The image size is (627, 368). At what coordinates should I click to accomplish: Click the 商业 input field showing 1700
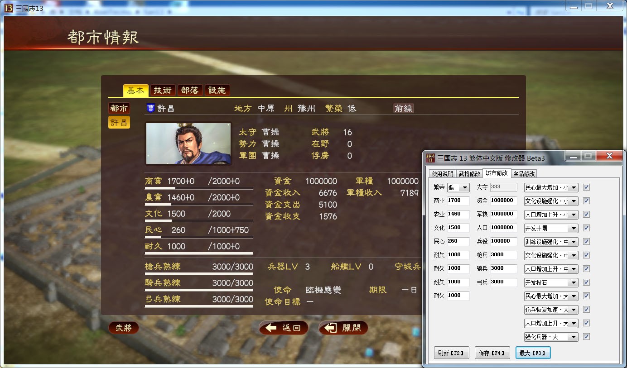click(x=458, y=201)
